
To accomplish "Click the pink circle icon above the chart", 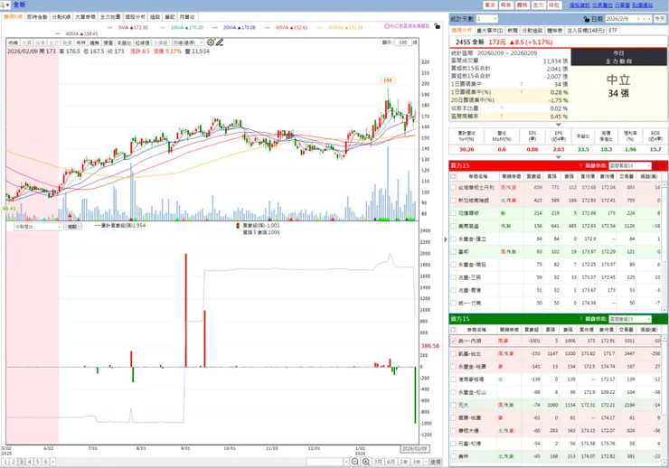I will tap(387, 26).
